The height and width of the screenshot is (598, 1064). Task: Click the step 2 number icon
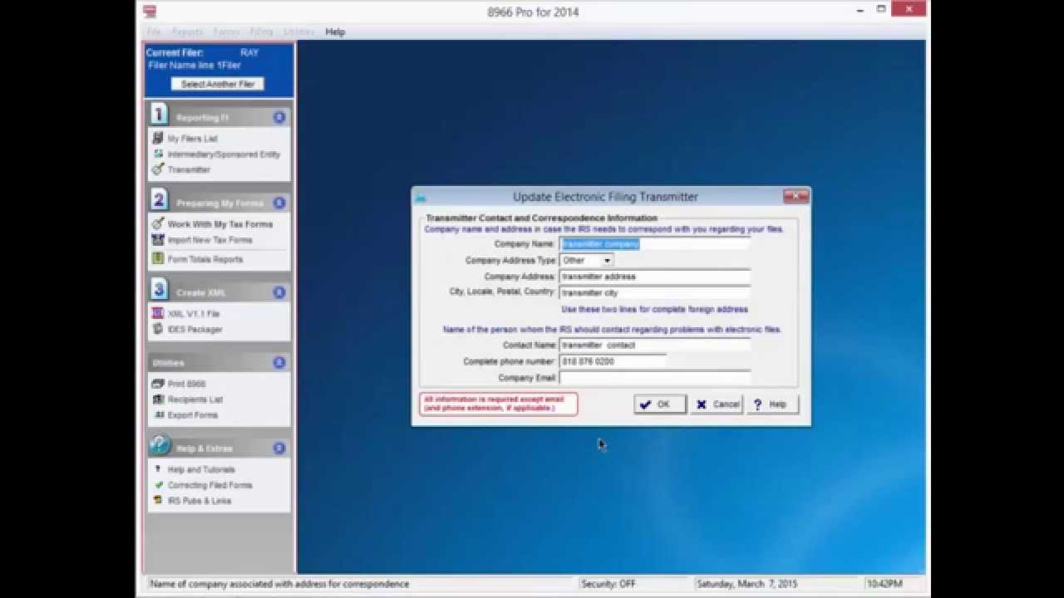(x=159, y=199)
